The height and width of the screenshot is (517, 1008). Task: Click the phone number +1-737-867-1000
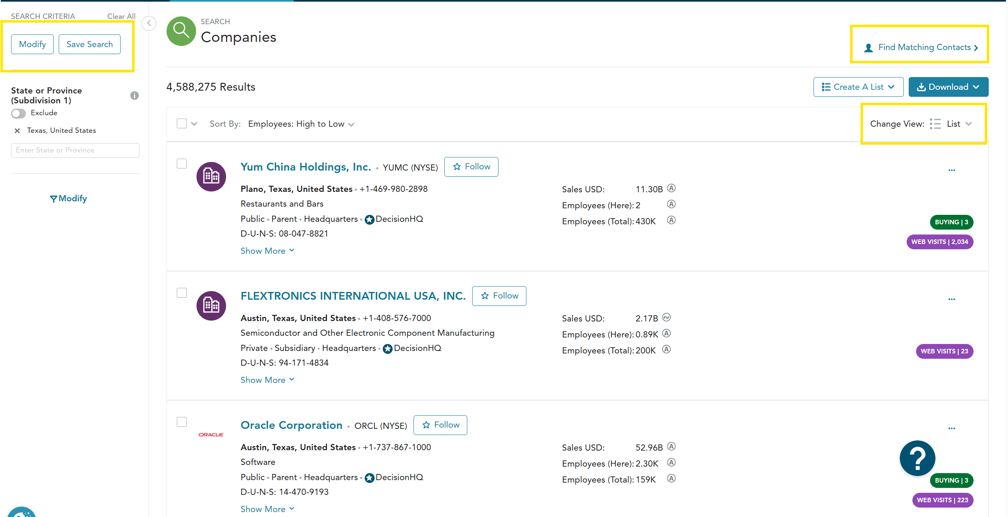tap(397, 447)
